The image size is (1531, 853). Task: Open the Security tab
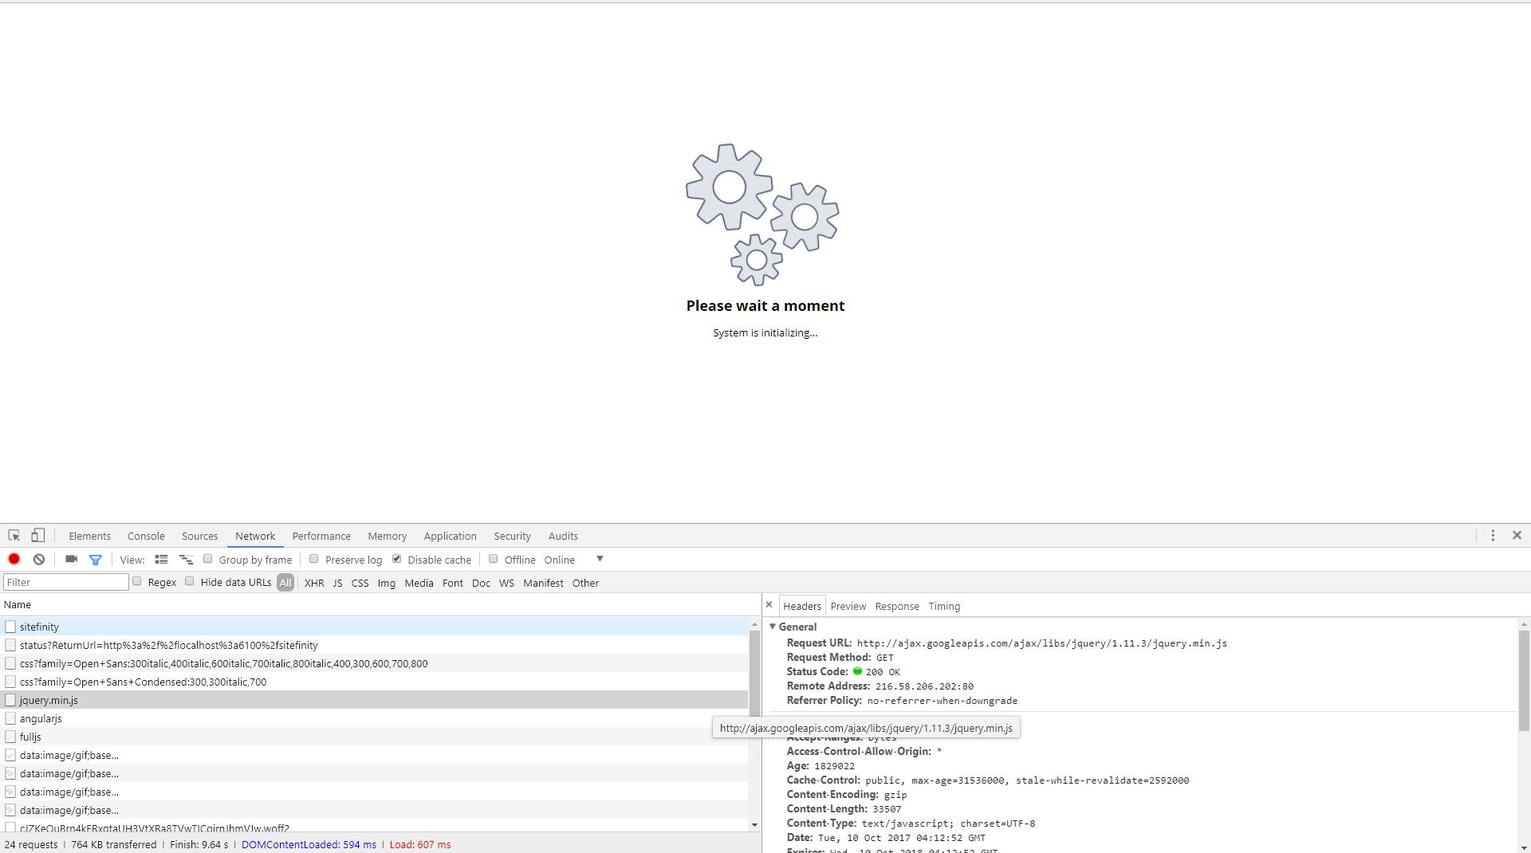(512, 536)
